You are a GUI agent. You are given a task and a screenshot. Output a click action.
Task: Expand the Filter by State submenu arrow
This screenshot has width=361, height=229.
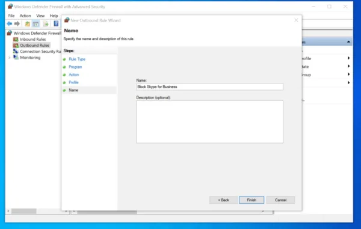(x=348, y=66)
